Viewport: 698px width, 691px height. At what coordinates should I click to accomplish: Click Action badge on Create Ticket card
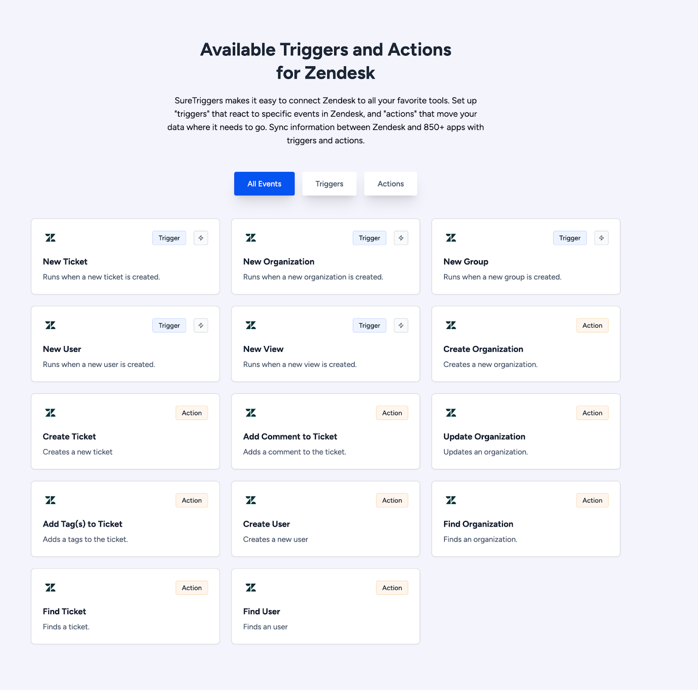coord(192,413)
